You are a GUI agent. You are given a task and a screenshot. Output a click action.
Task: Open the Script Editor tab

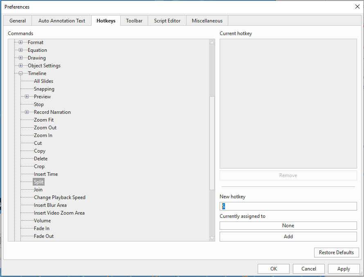click(167, 21)
